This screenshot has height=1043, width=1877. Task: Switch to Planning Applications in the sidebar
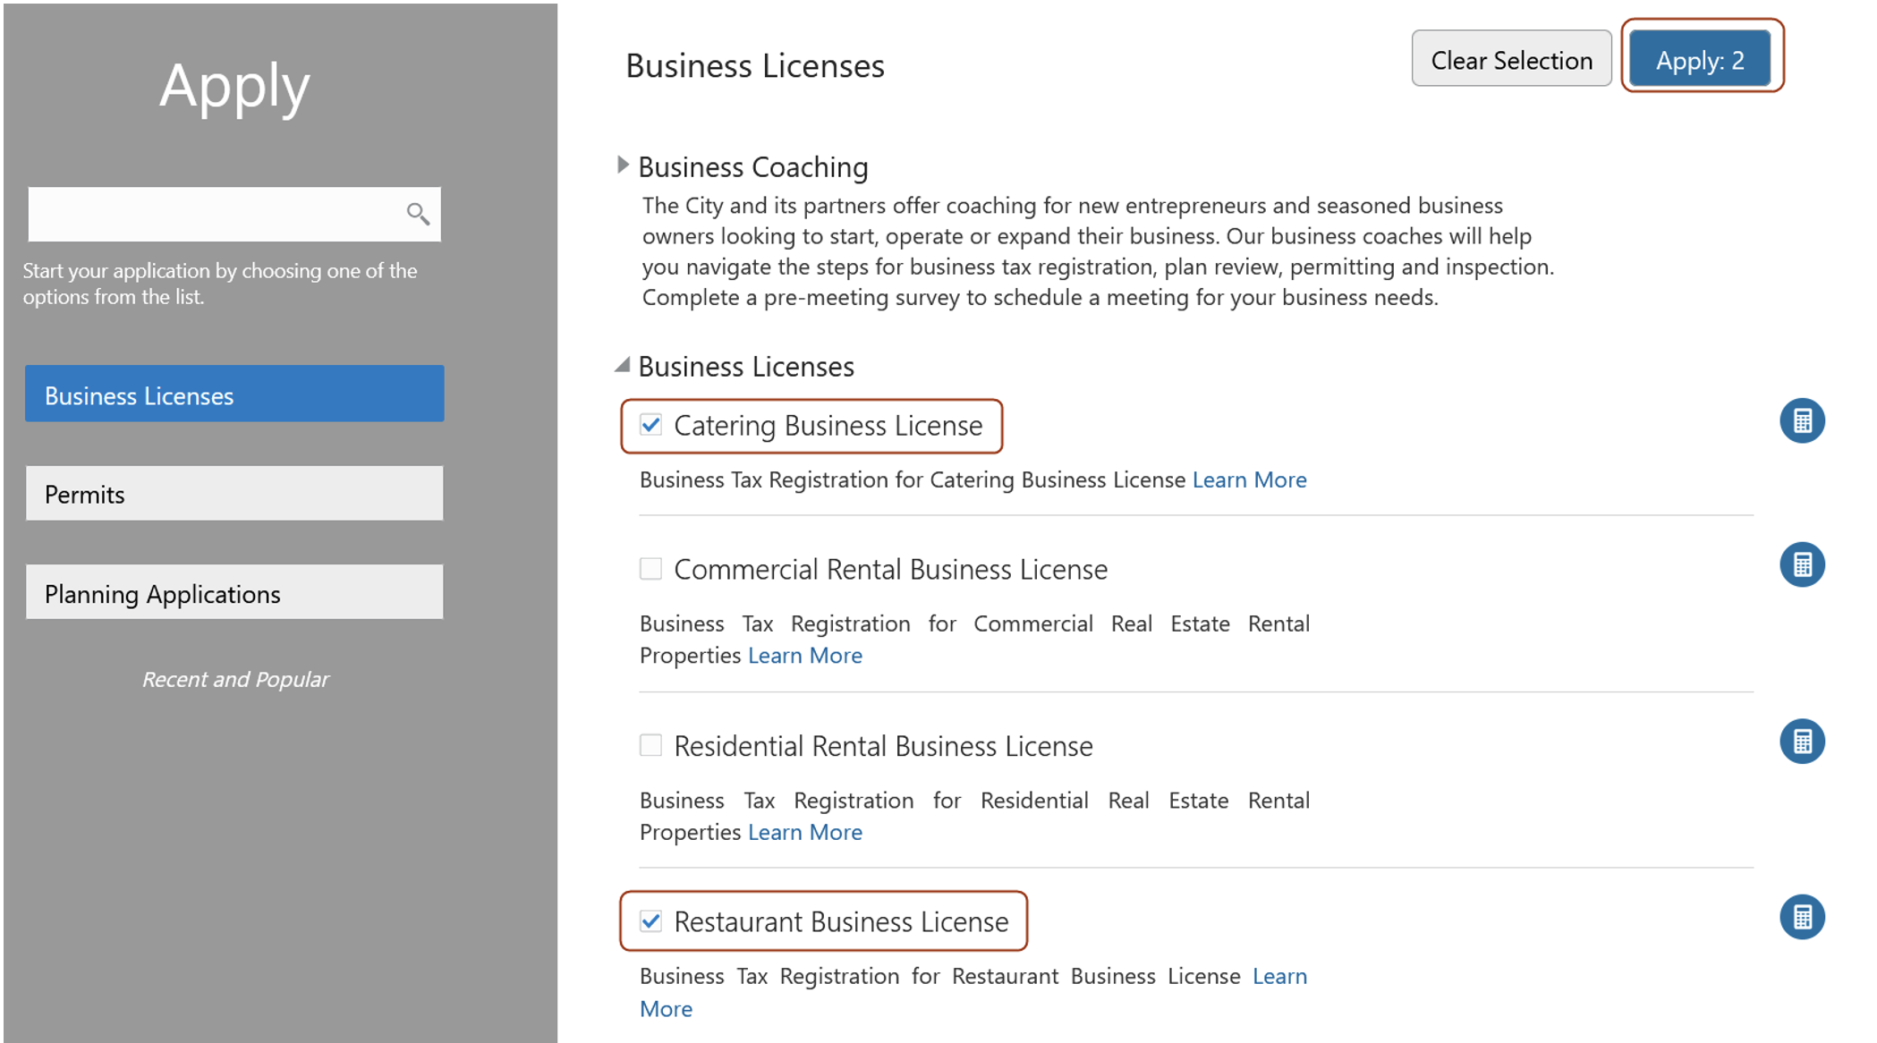pyautogui.click(x=234, y=592)
